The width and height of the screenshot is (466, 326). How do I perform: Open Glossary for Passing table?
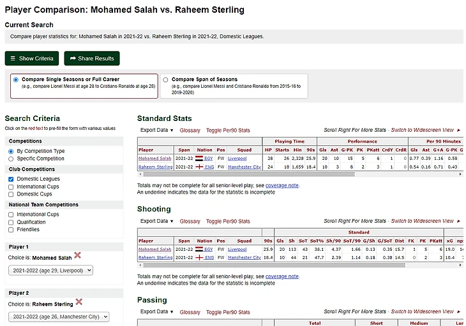tap(190, 312)
